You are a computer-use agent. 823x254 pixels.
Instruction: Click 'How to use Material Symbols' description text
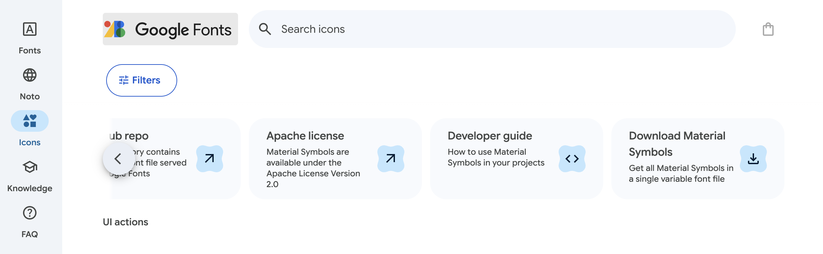[x=496, y=157]
